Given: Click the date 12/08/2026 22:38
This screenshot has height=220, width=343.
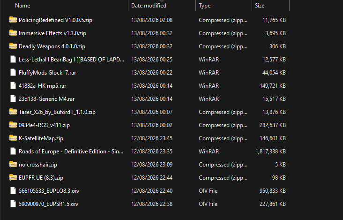Looking at the screenshot, I should click(x=152, y=204).
